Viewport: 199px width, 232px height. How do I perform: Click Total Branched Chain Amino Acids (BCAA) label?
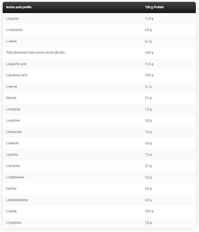click(35, 53)
